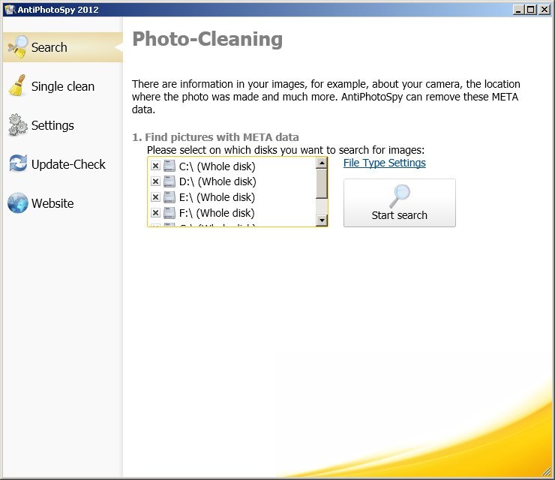The image size is (555, 480).
Task: Select the E:\ (Whole disk) row text
Action: click(x=217, y=197)
